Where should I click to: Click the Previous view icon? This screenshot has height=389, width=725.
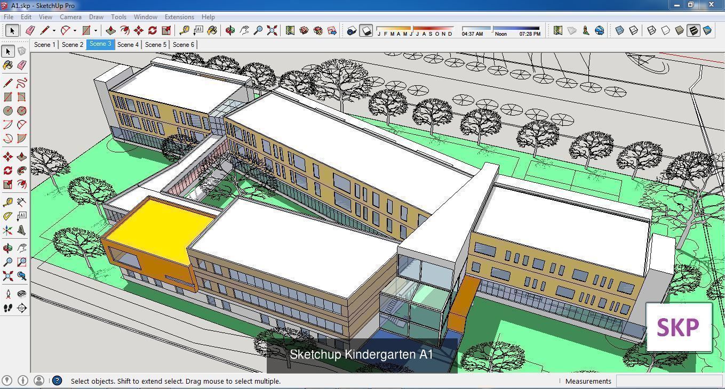(21, 276)
